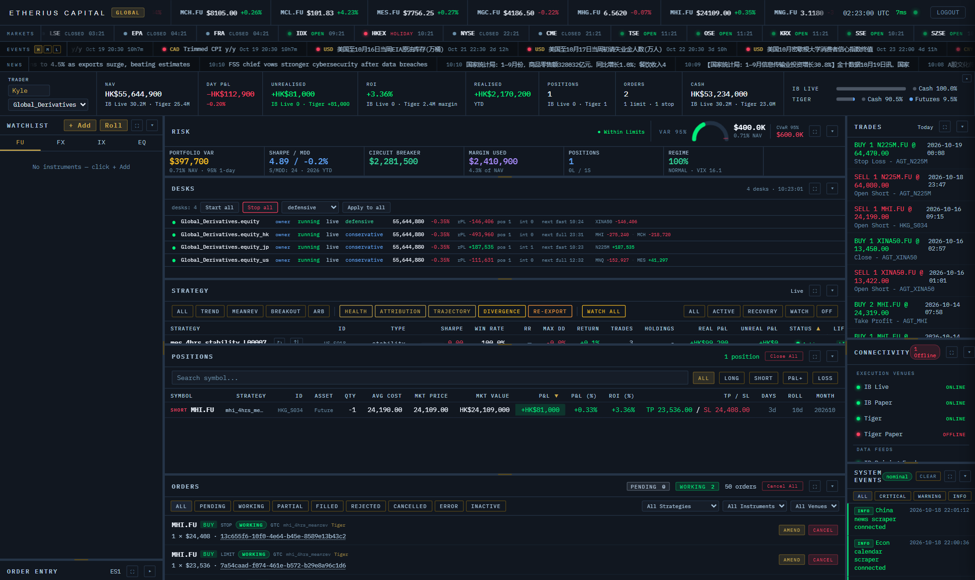Viewport: 975px width, 580px height.
Task: Open the All Venues orders dropdown
Action: (x=815, y=506)
